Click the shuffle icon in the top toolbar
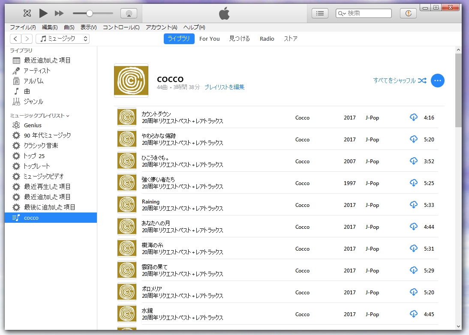Screen dimensions: 469x335 coord(27,13)
